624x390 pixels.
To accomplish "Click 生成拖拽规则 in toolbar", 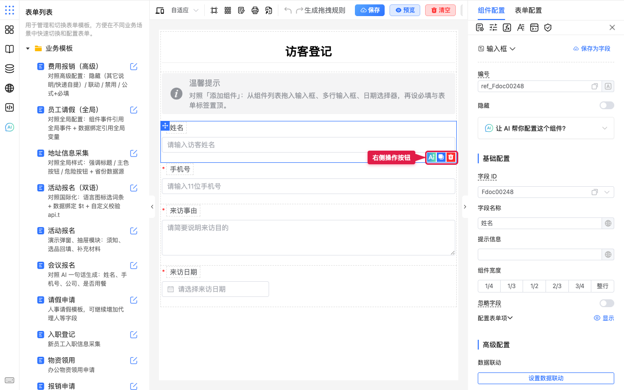I will (x=325, y=10).
